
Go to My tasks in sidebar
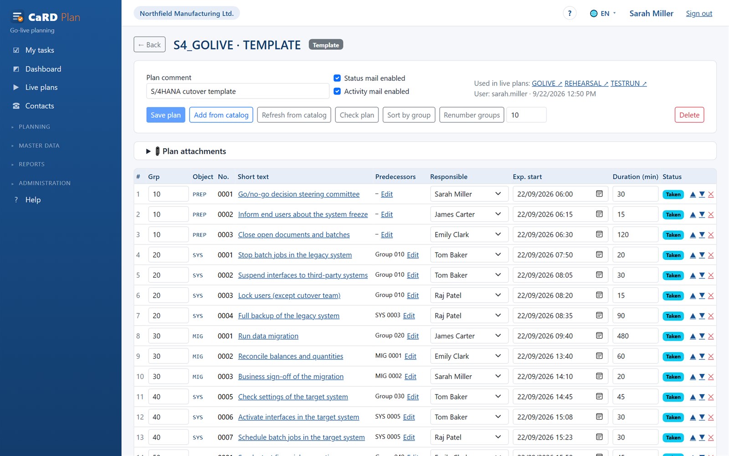pyautogui.click(x=40, y=50)
